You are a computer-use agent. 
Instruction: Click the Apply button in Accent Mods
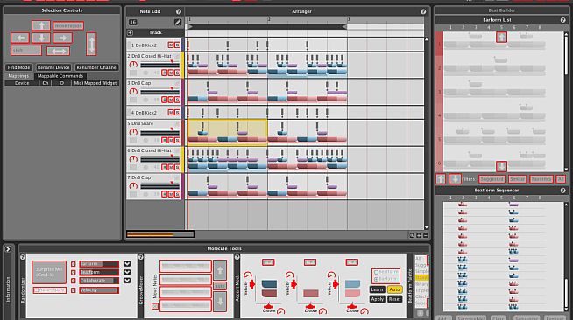377,299
